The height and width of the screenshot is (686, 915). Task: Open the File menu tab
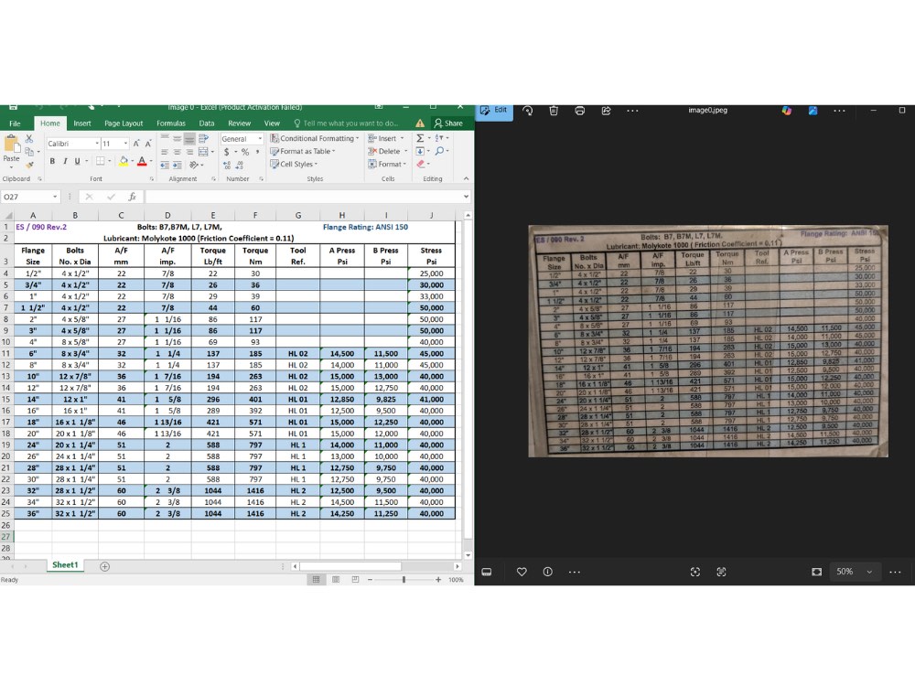pyautogui.click(x=16, y=123)
